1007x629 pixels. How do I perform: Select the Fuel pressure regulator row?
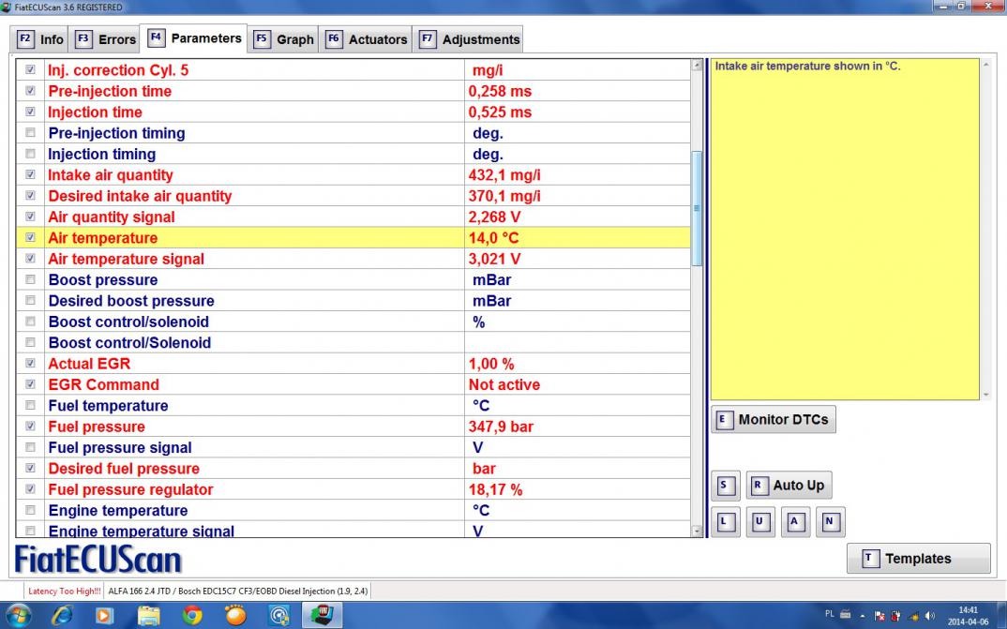coord(130,489)
